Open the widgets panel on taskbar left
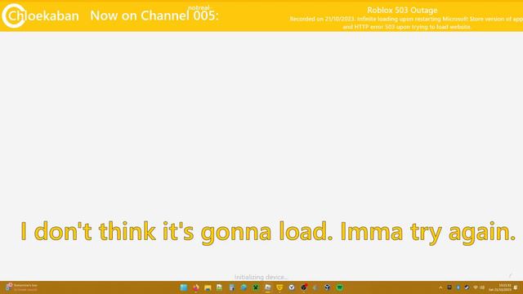Image resolution: width=523 pixels, height=294 pixels. click(21, 287)
